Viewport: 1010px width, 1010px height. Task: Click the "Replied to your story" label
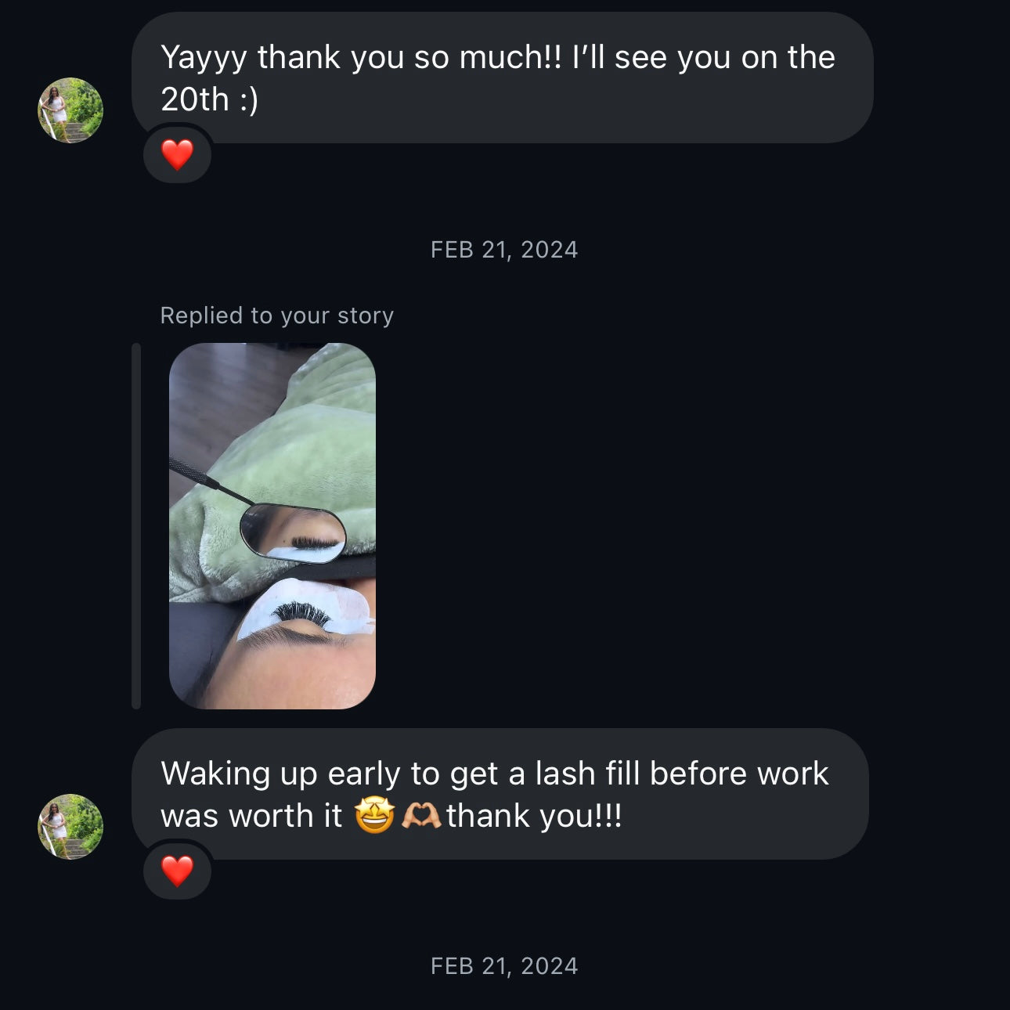[x=276, y=316]
